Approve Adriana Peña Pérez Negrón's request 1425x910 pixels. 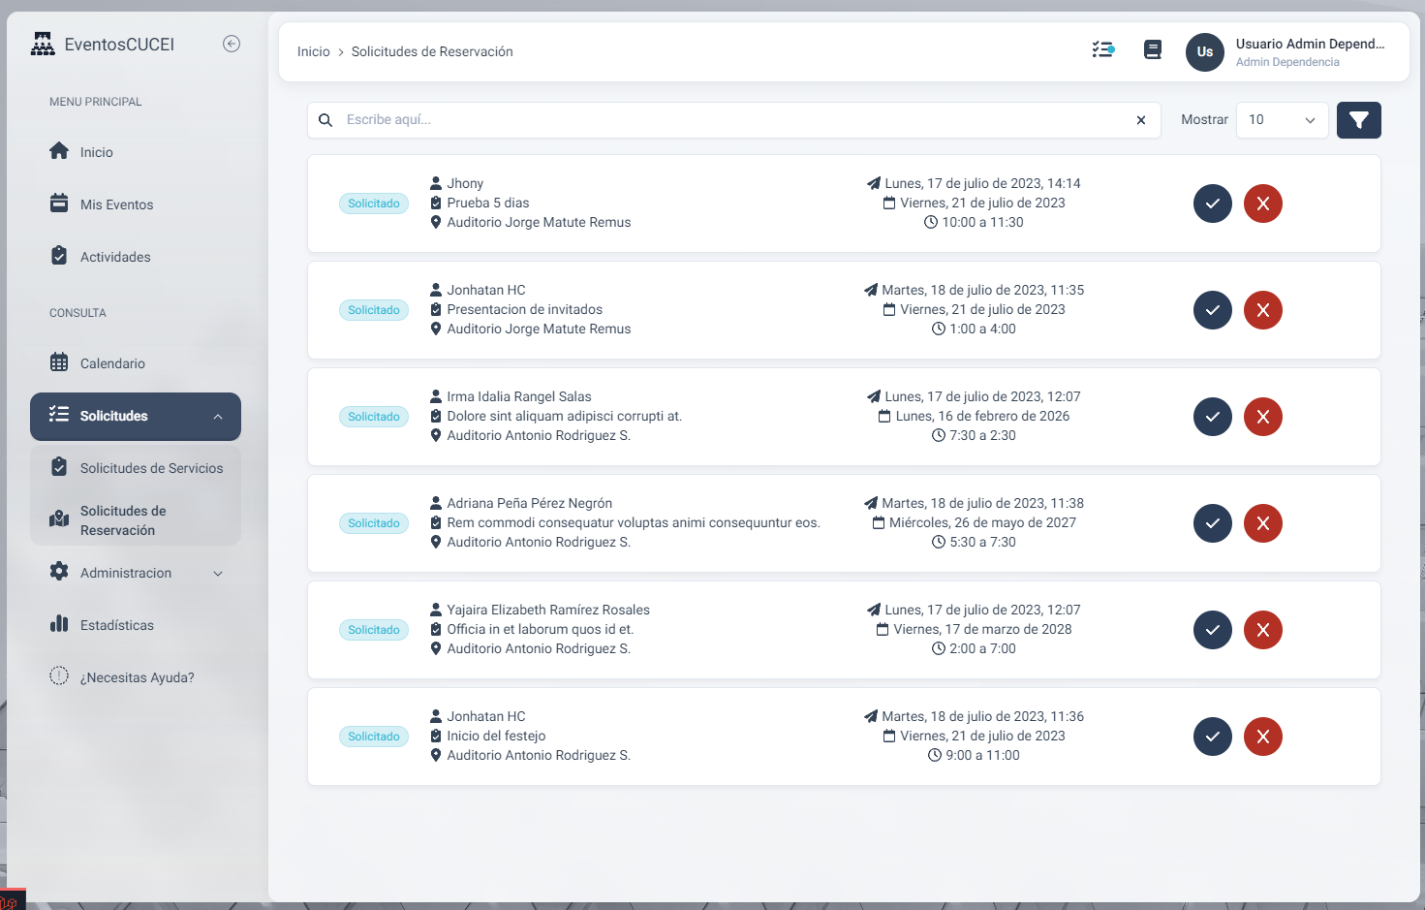1212,523
